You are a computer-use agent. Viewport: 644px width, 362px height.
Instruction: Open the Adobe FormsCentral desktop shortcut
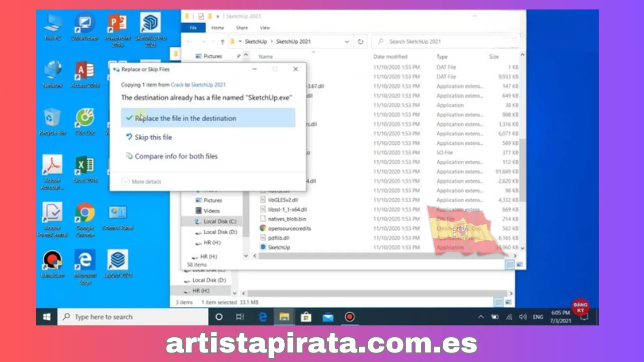pyautogui.click(x=52, y=220)
